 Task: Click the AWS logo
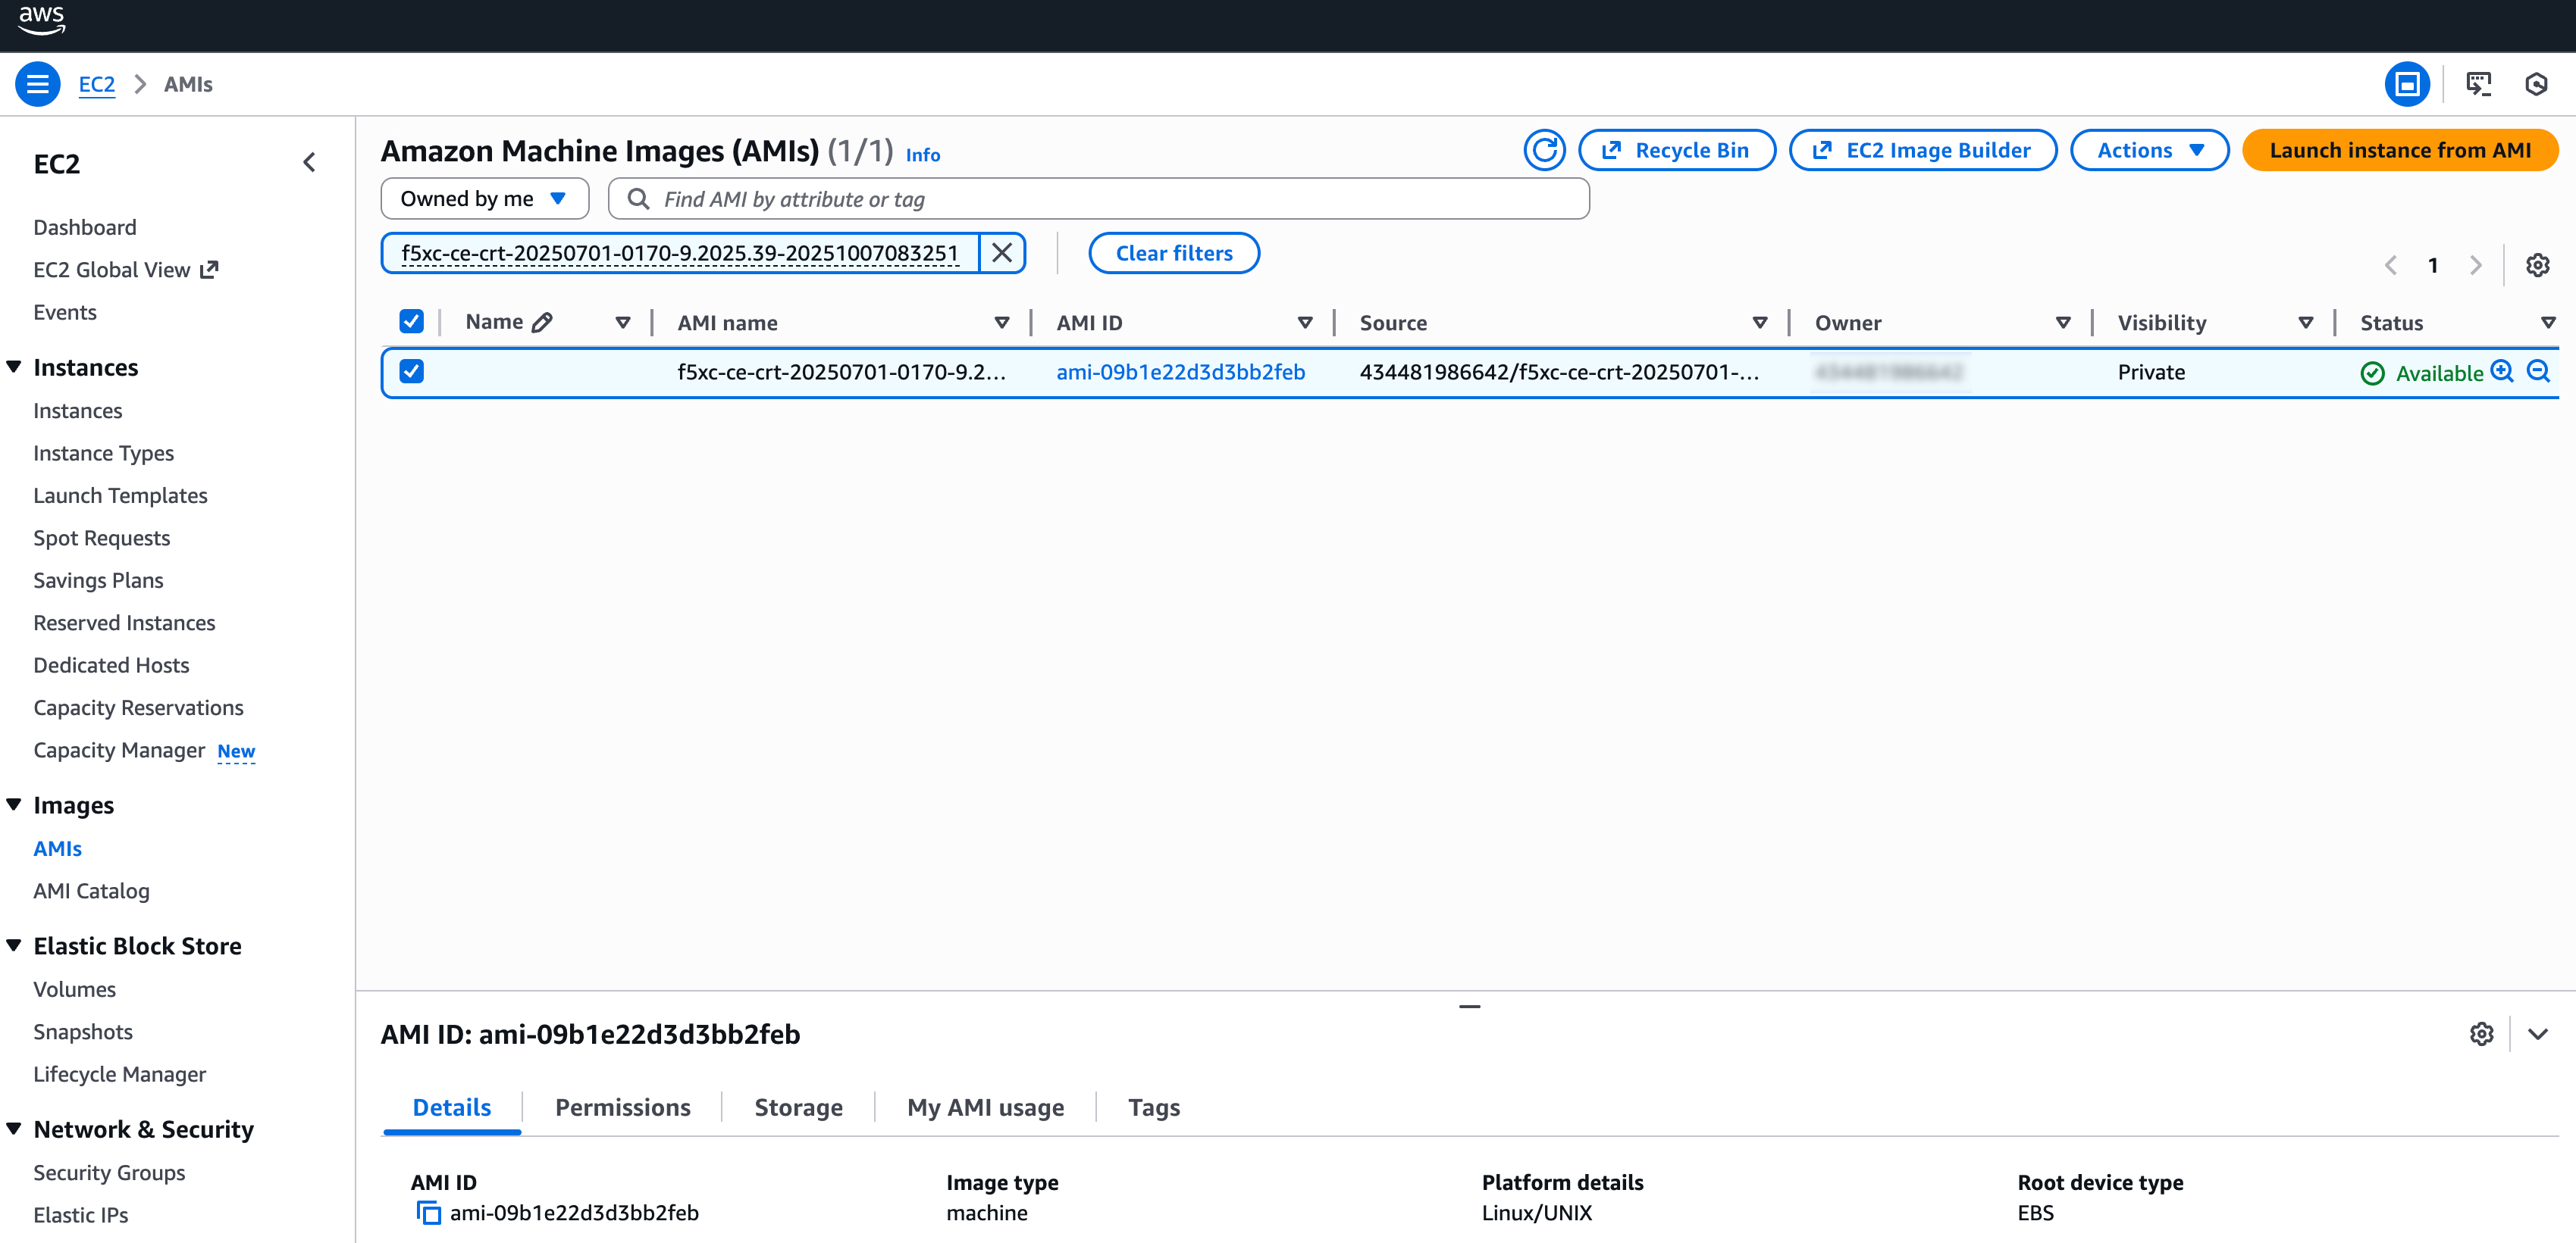(x=42, y=21)
